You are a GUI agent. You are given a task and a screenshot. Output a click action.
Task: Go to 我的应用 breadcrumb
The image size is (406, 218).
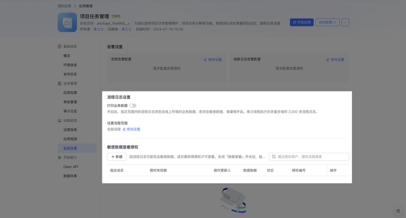click(x=64, y=6)
